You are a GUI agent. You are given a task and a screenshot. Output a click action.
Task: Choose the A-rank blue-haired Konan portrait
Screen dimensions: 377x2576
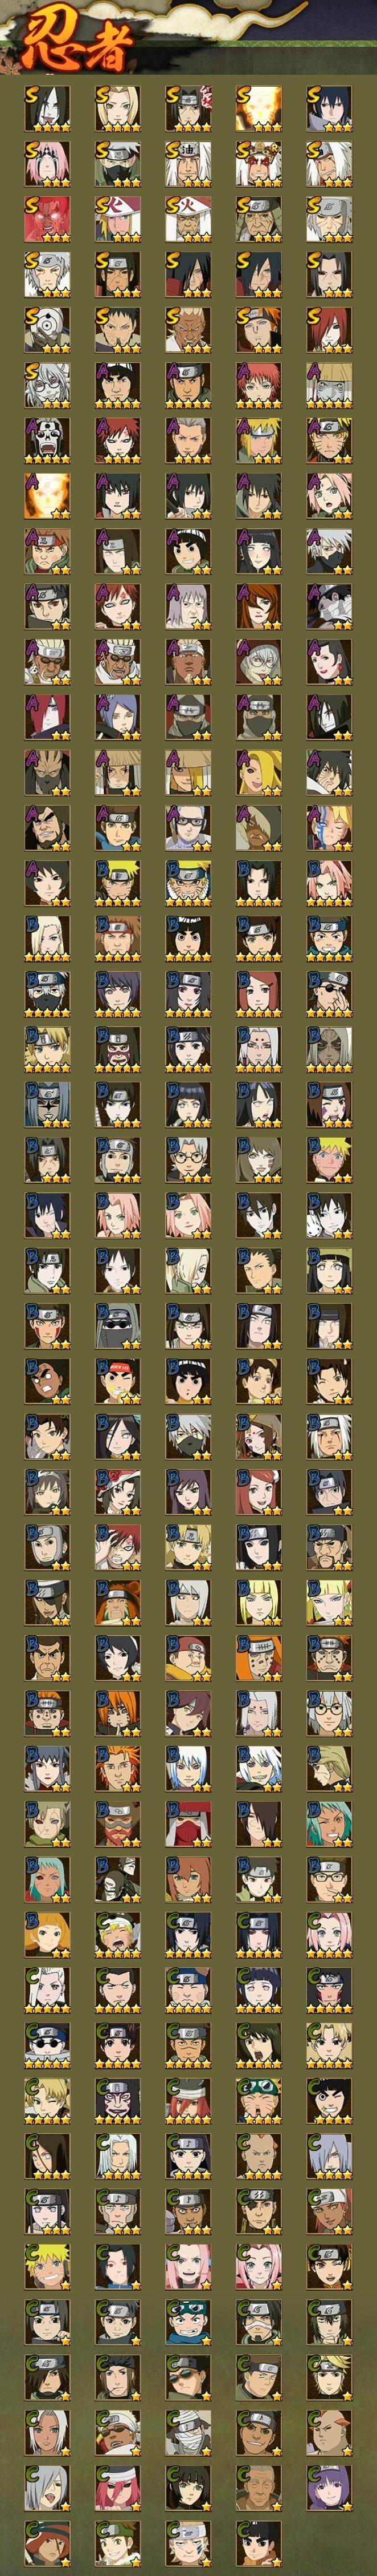pyautogui.click(x=118, y=716)
